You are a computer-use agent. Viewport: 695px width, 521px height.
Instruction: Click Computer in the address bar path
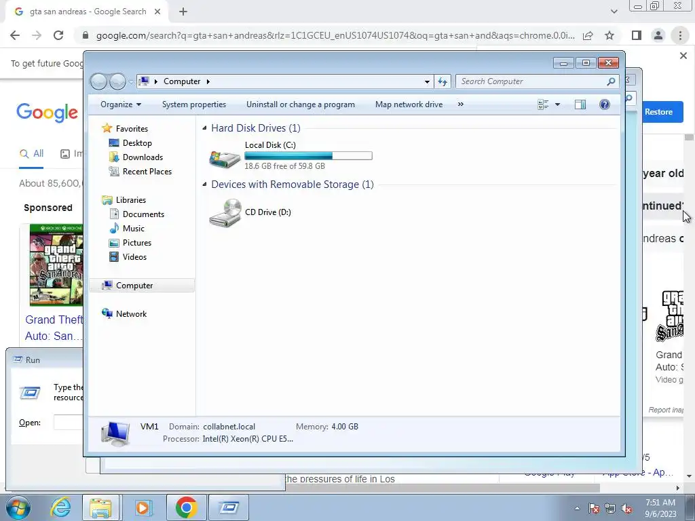click(182, 81)
